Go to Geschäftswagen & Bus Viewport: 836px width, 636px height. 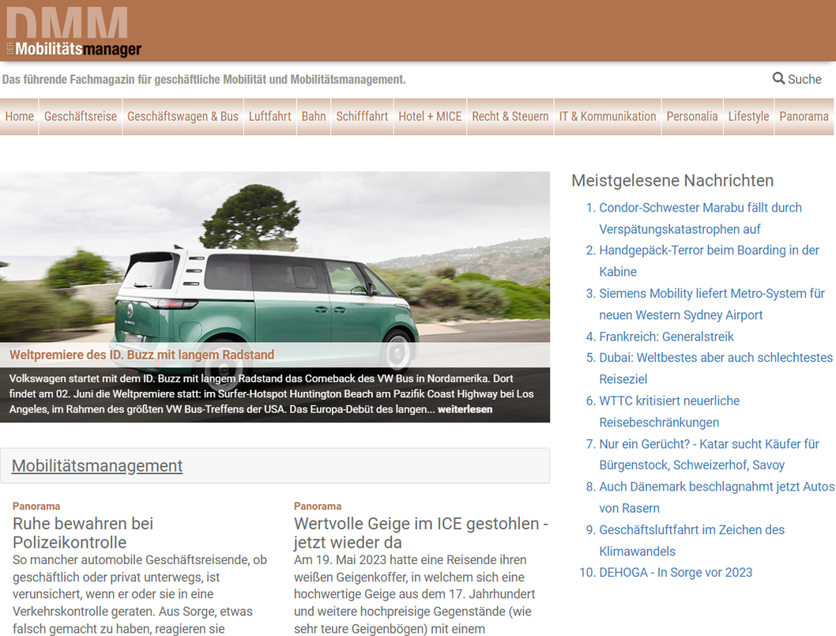(x=183, y=116)
